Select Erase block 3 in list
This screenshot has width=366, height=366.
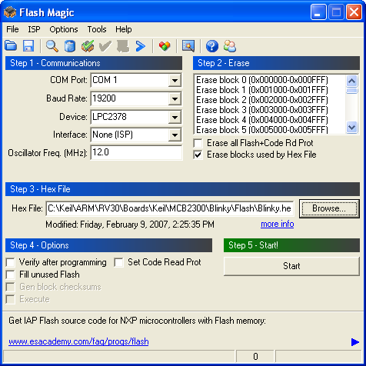[x=262, y=110]
